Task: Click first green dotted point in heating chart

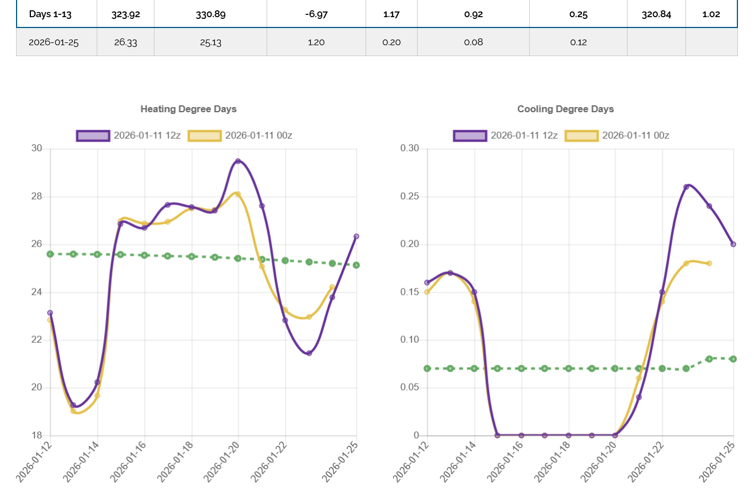Action: click(50, 254)
